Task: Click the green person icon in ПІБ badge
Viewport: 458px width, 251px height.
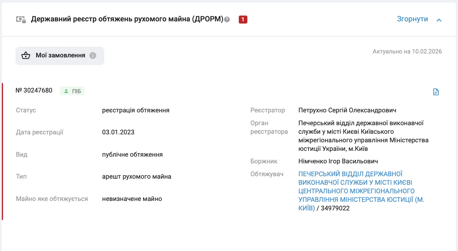Action: point(66,91)
